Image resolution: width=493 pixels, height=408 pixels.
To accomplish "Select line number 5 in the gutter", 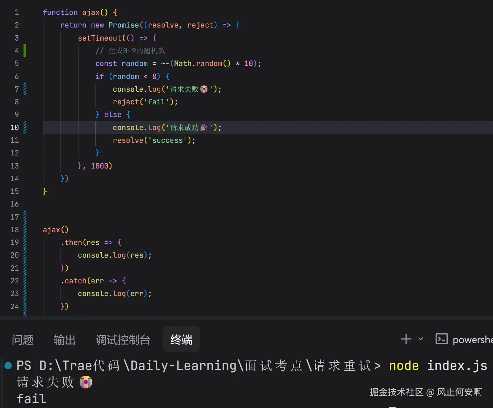I will (x=17, y=63).
